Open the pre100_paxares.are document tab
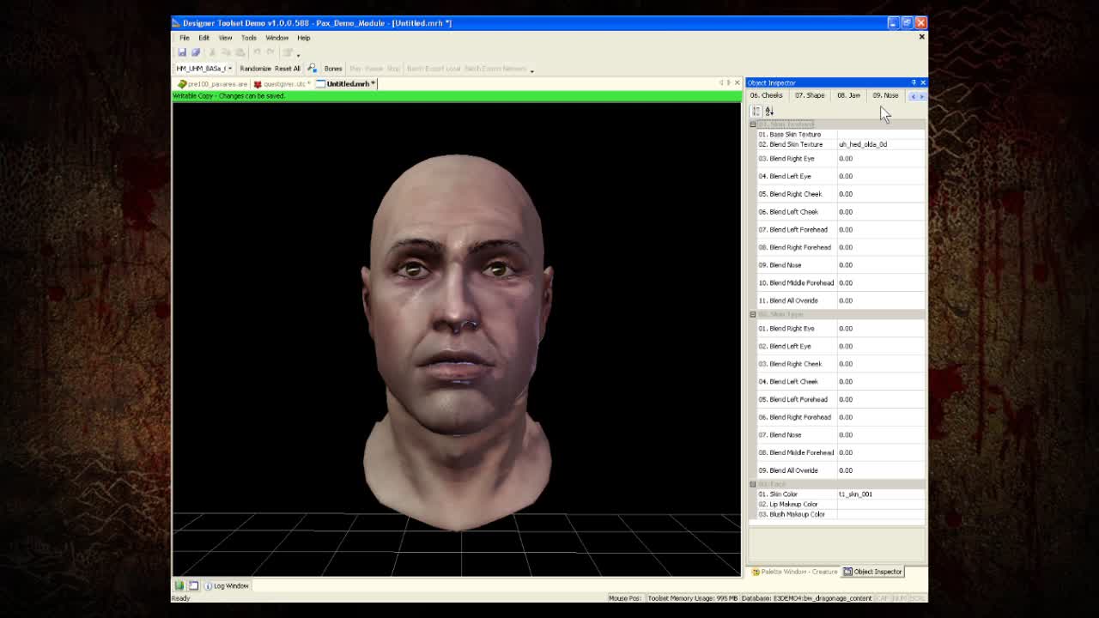Screen dimensions: 1099x618 213,84
